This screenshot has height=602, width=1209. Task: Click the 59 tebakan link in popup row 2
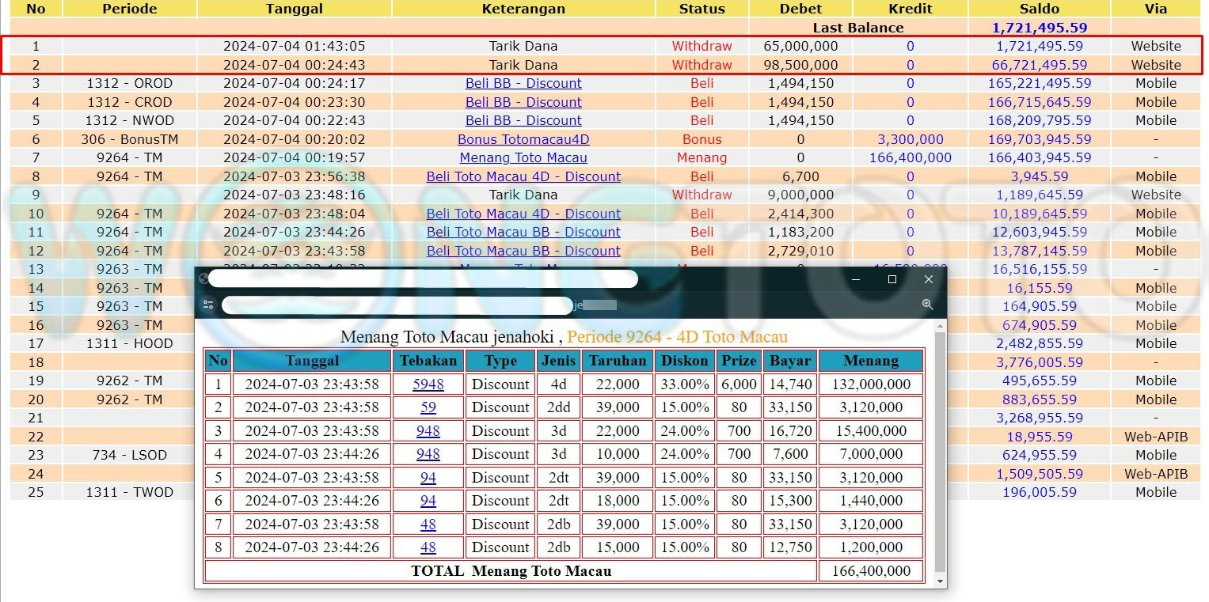[428, 407]
